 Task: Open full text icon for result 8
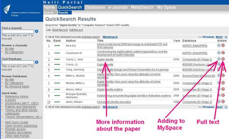pyautogui.click(x=223, y=89)
